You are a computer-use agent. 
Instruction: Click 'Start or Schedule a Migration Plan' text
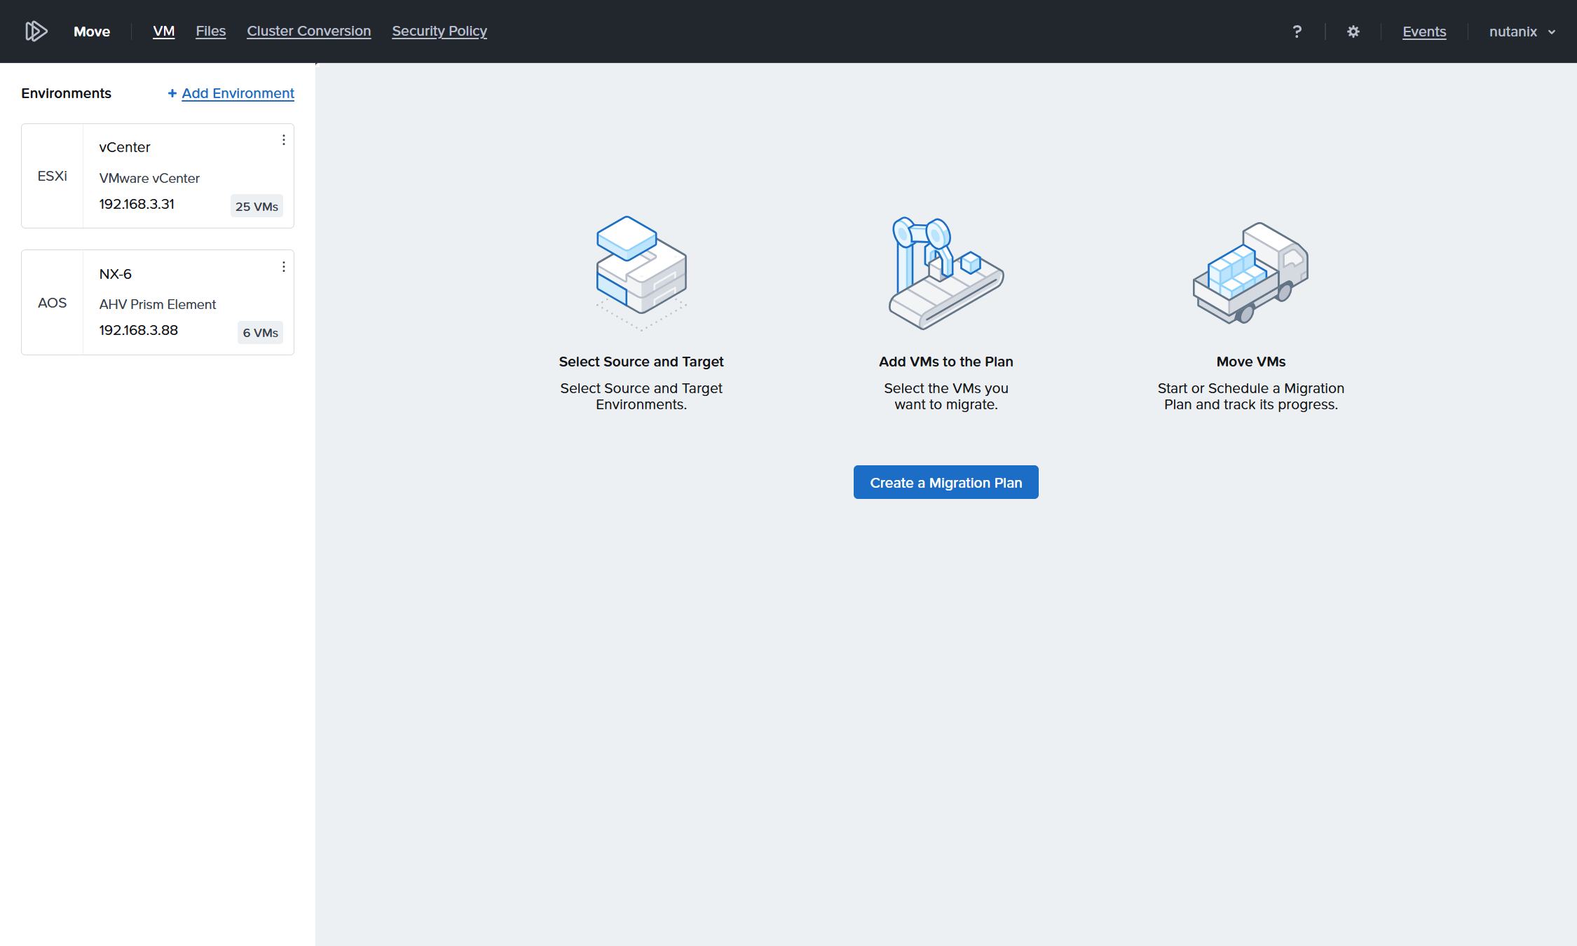pyautogui.click(x=1251, y=396)
